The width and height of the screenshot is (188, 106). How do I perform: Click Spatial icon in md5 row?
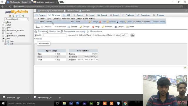pyautogui.click(x=134, y=22)
